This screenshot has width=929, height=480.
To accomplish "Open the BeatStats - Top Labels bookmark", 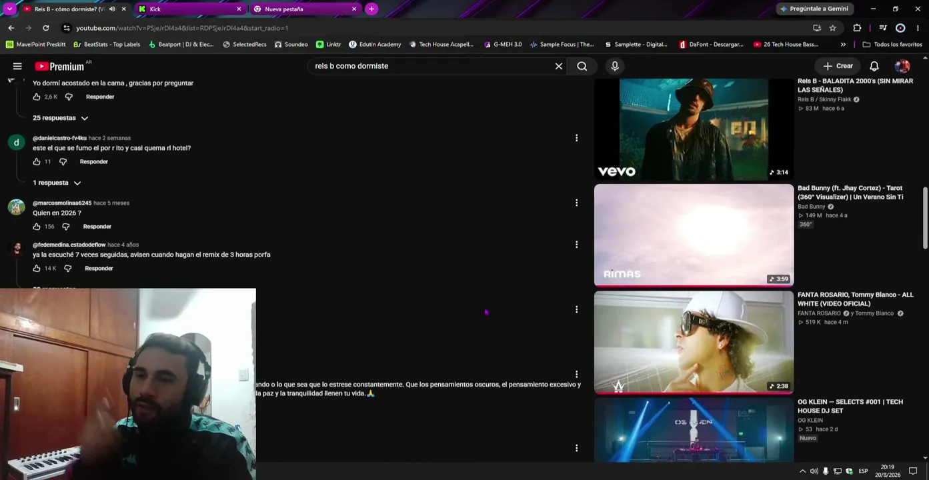I will pyautogui.click(x=107, y=45).
